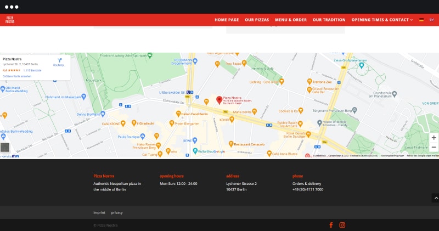This screenshot has height=231, width=439.
Task: Select the Zeiss-Großplanetarium marker
Action: pos(362,65)
